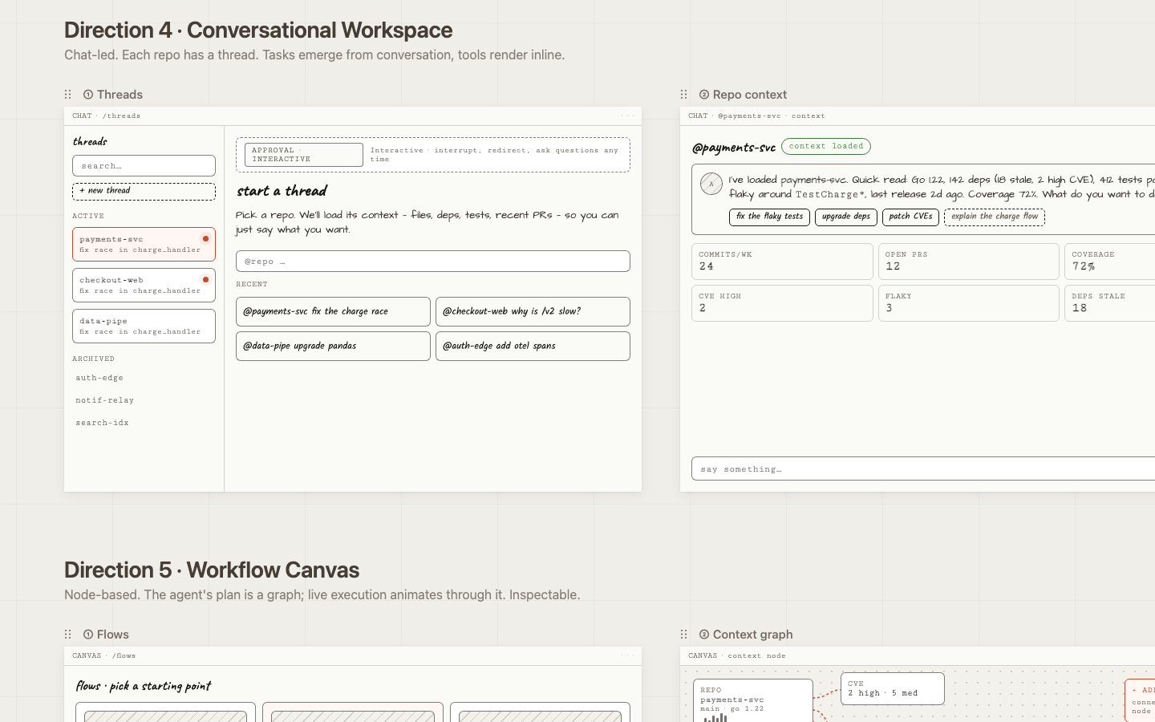Click the + new thread button

click(x=144, y=191)
